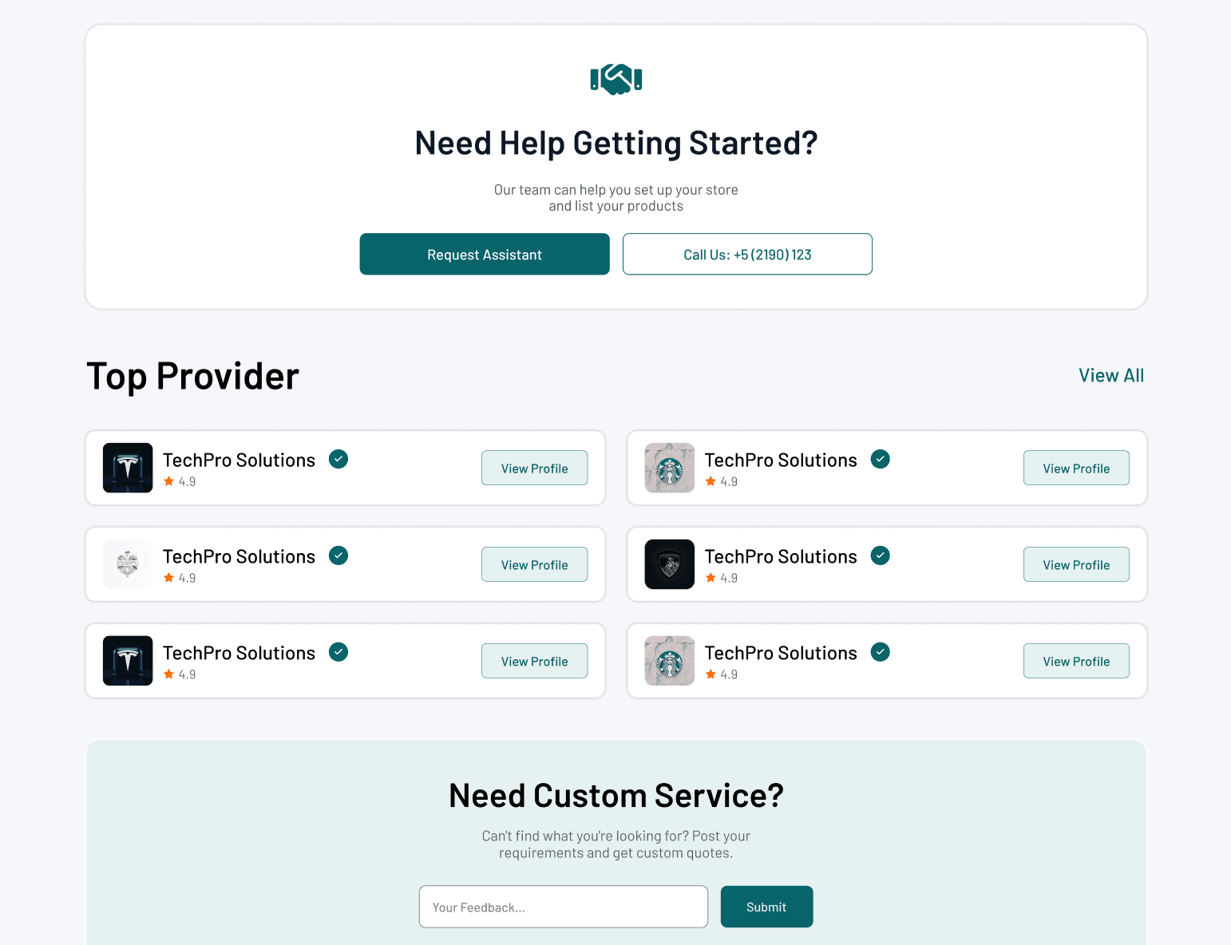Viewport: 1231px width, 945px height.
Task: Click the 4.9 rating on the bottom-row Starbucks card
Action: (x=729, y=674)
